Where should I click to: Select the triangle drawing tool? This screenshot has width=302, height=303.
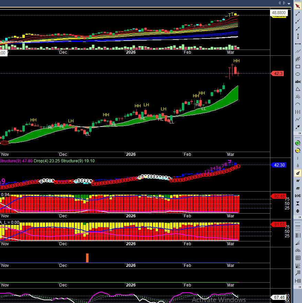point(298,89)
